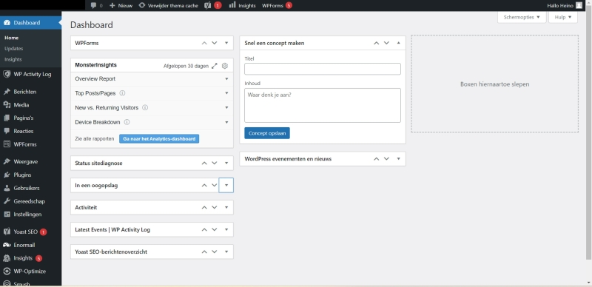Expand New vs. Returning Visitors section
The width and height of the screenshot is (592, 287).
[x=227, y=108]
